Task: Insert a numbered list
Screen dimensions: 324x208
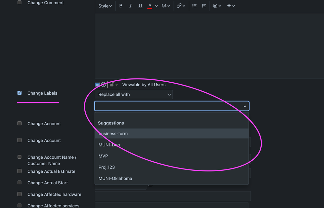Action: pyautogui.click(x=204, y=6)
